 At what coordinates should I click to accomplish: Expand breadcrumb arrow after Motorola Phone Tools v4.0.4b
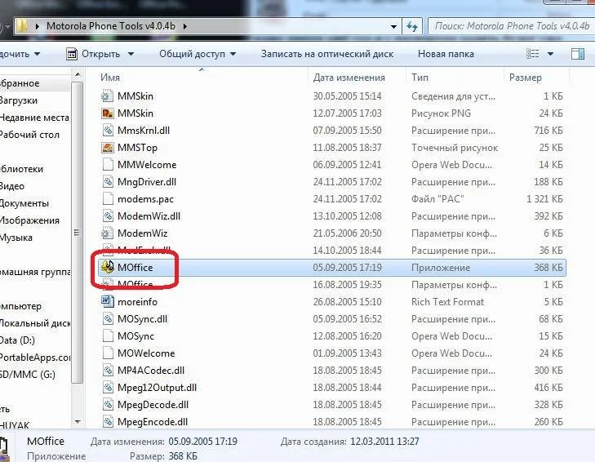(x=185, y=26)
